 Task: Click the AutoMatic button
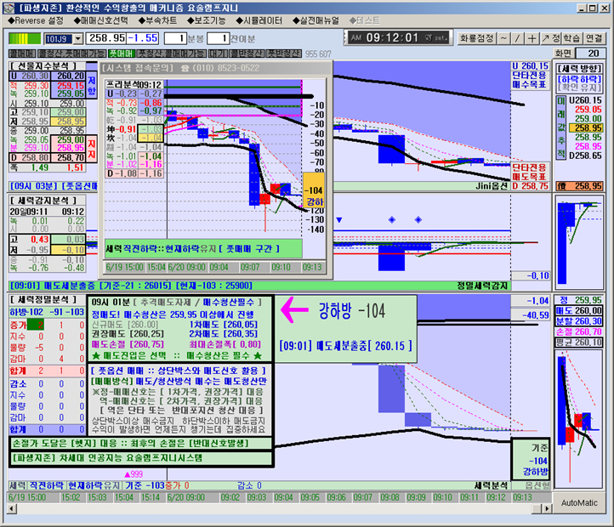[579, 502]
